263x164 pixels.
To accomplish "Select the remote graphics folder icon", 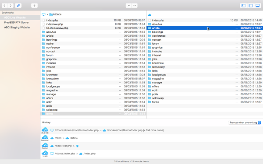I will coord(149,47).
